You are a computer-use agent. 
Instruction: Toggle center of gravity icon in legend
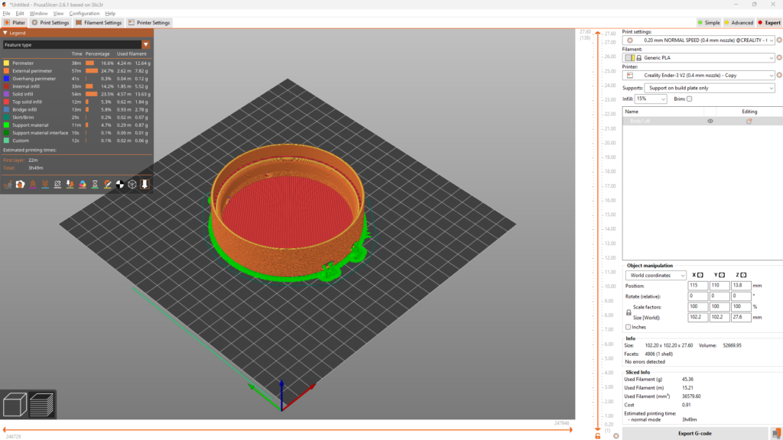coord(120,185)
